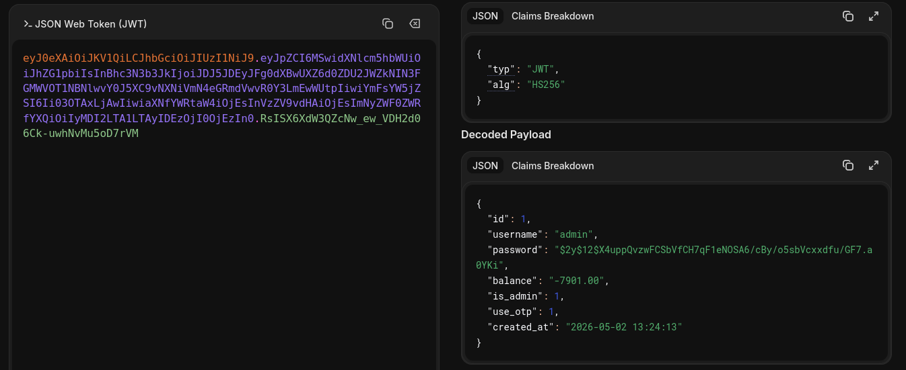Click the "HS256" algorithm value
906x370 pixels.
[x=546, y=85]
